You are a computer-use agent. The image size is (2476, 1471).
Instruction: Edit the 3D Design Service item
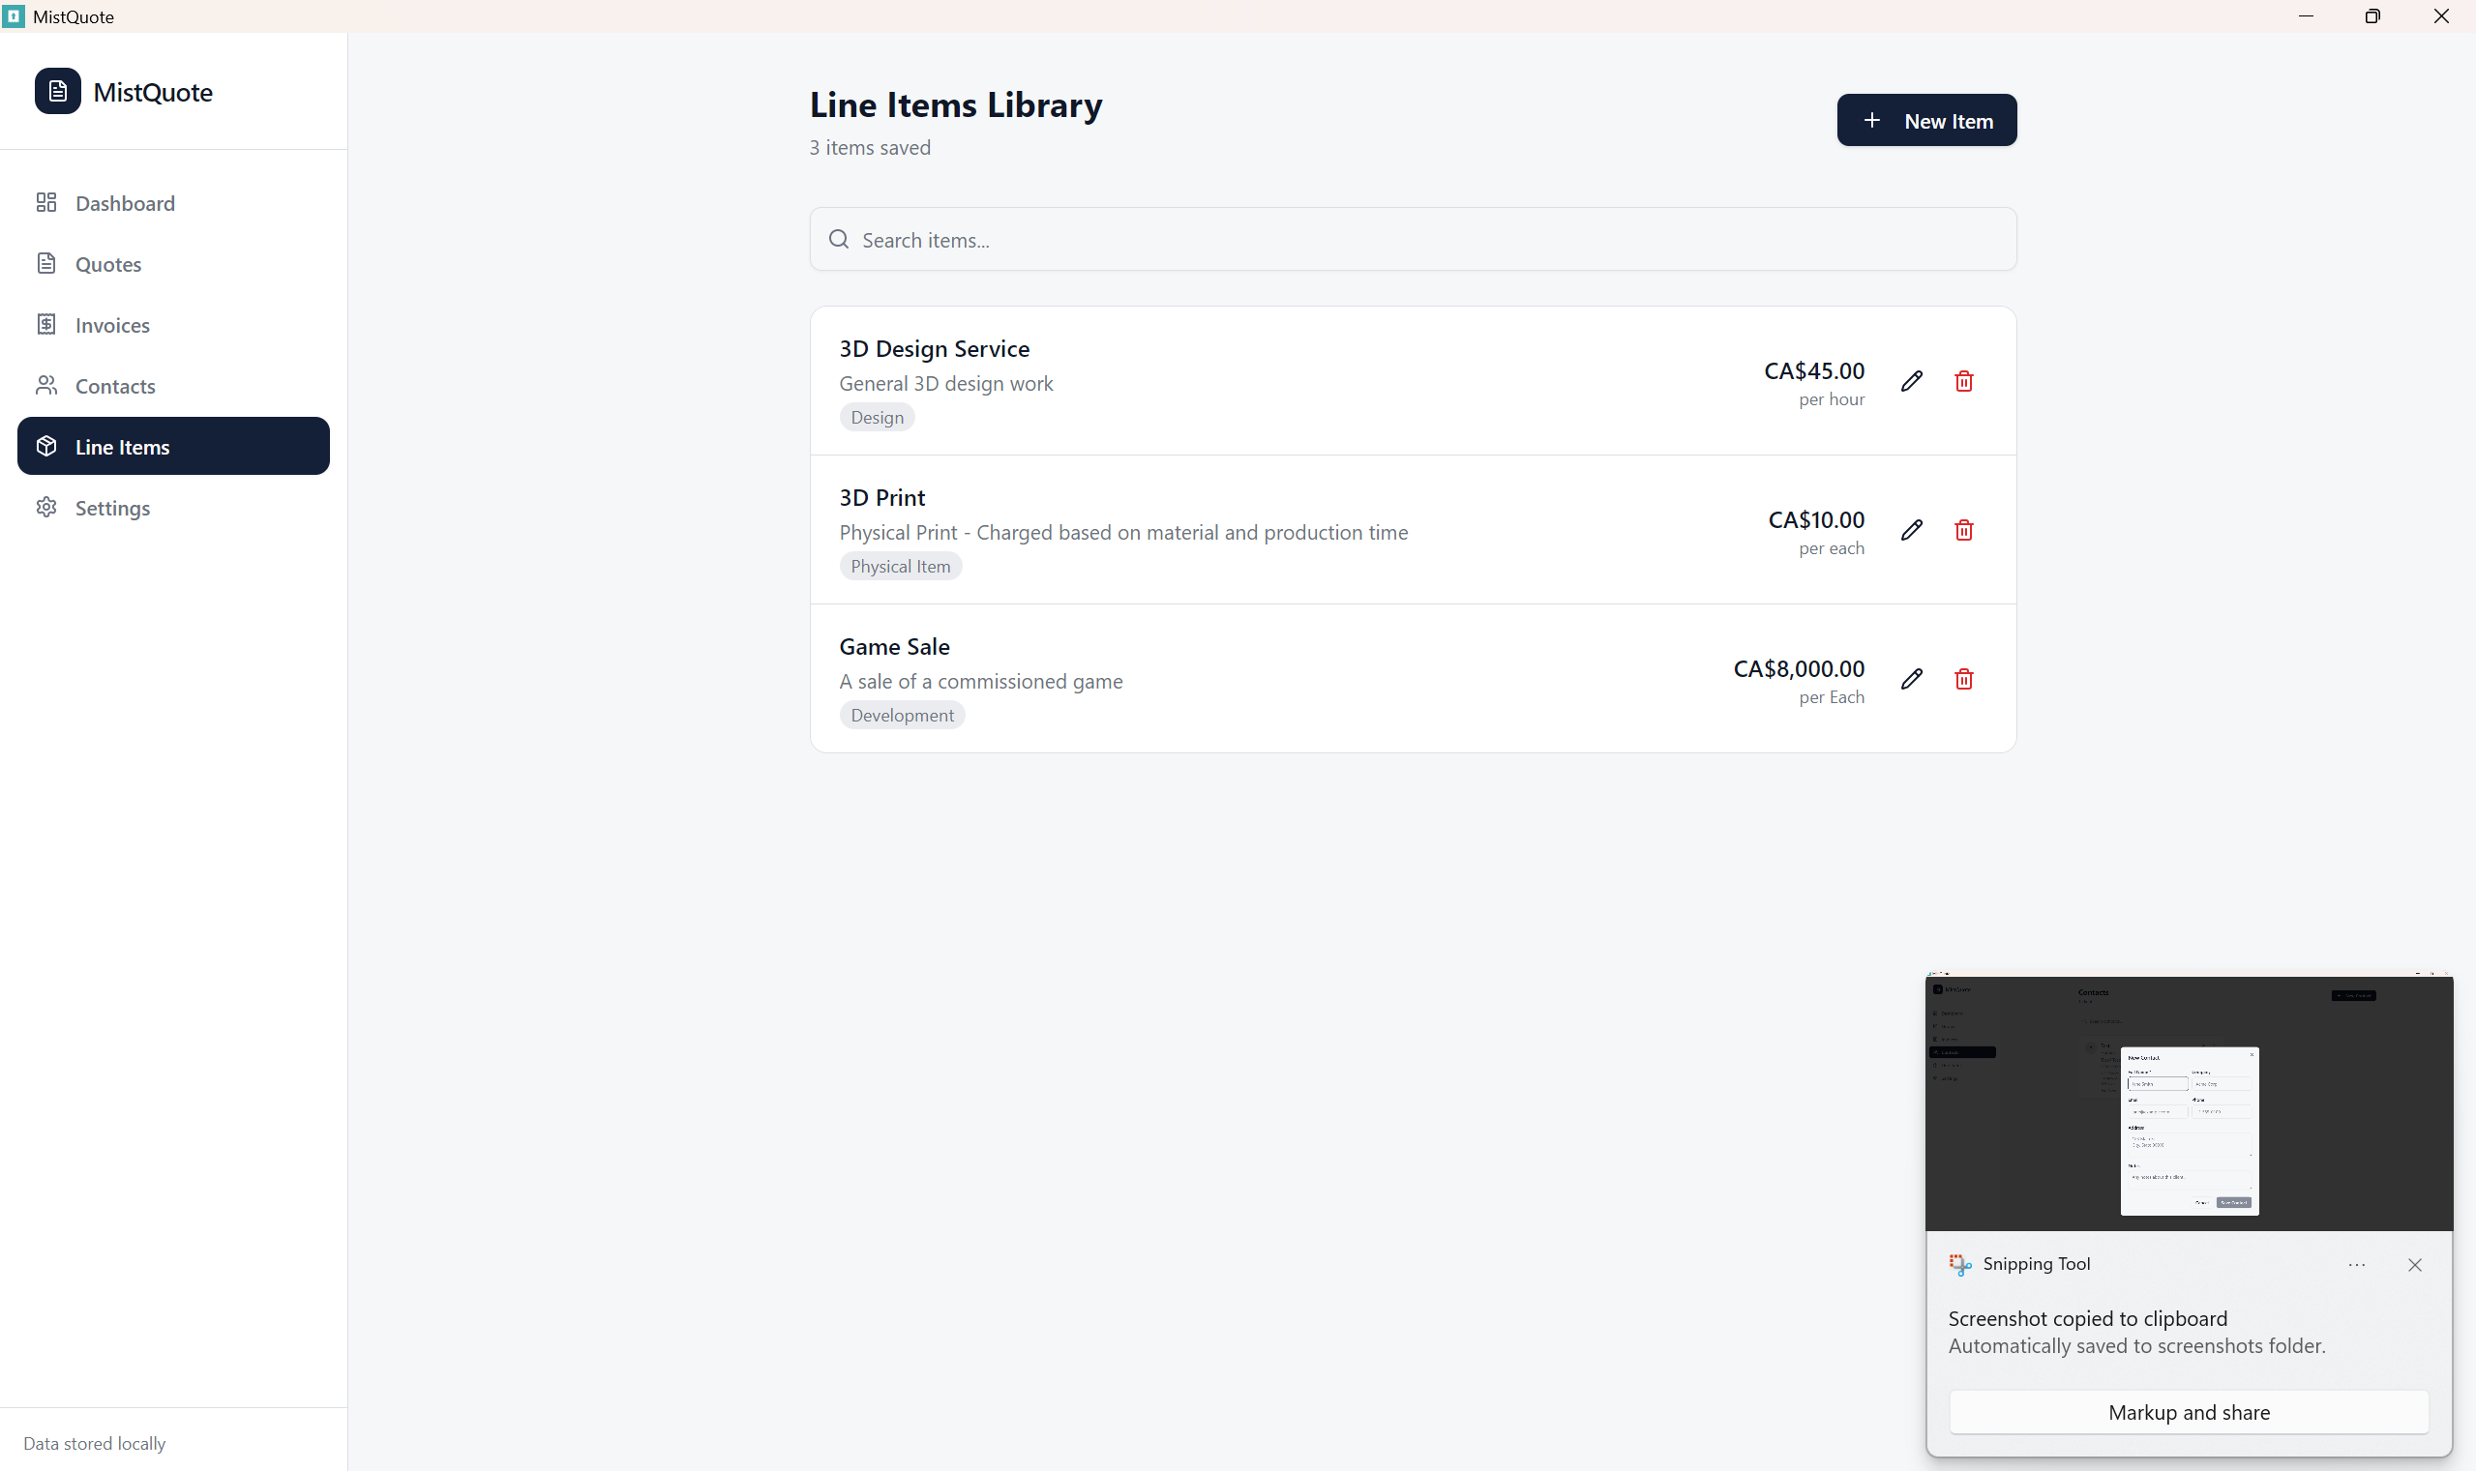point(1911,382)
